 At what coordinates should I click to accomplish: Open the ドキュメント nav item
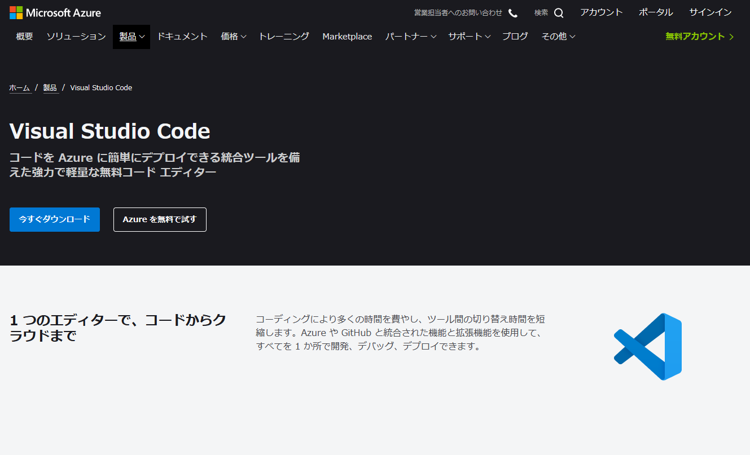tap(182, 37)
